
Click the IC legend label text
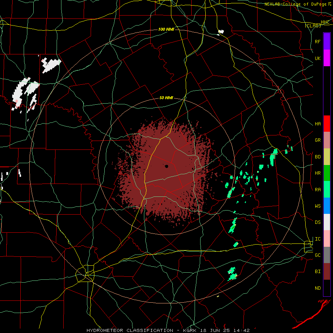[317, 239]
